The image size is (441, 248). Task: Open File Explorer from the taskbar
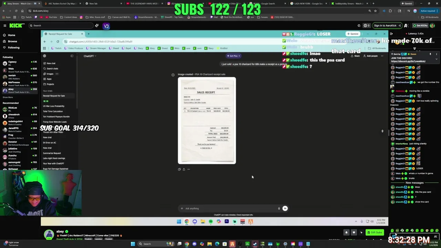point(209,244)
